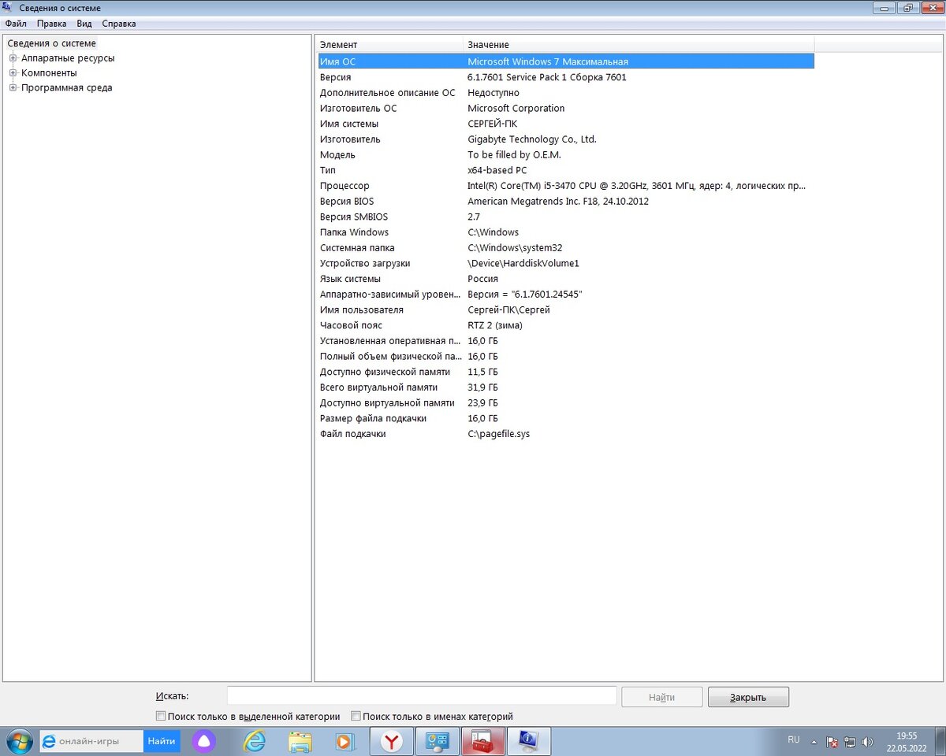This screenshot has height=756, width=946.
Task: Select the Версия BIOS row
Action: pos(565,201)
